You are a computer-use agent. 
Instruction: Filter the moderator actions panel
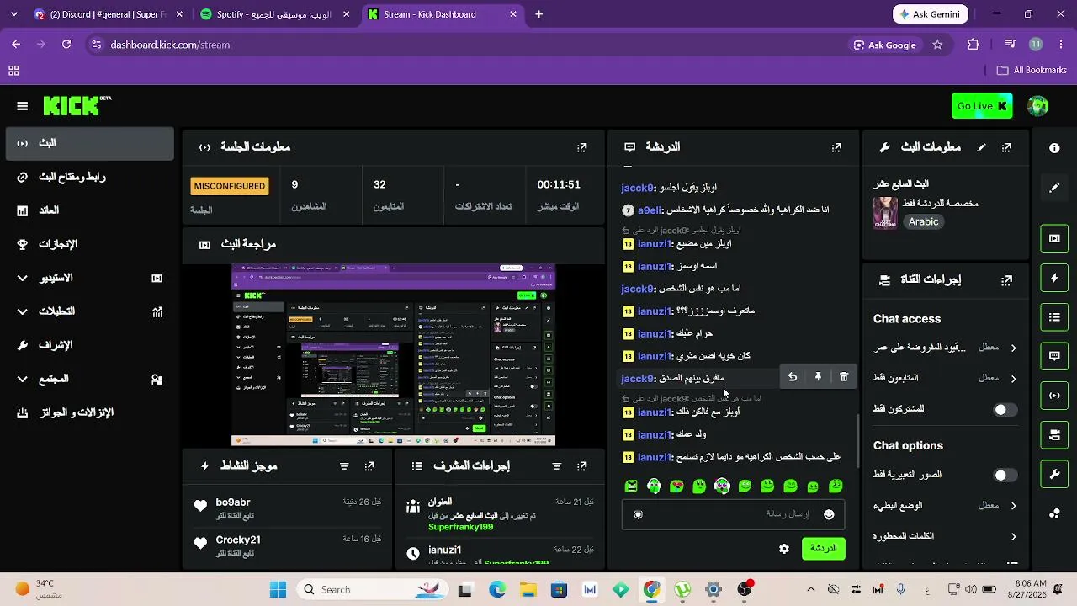(x=556, y=466)
